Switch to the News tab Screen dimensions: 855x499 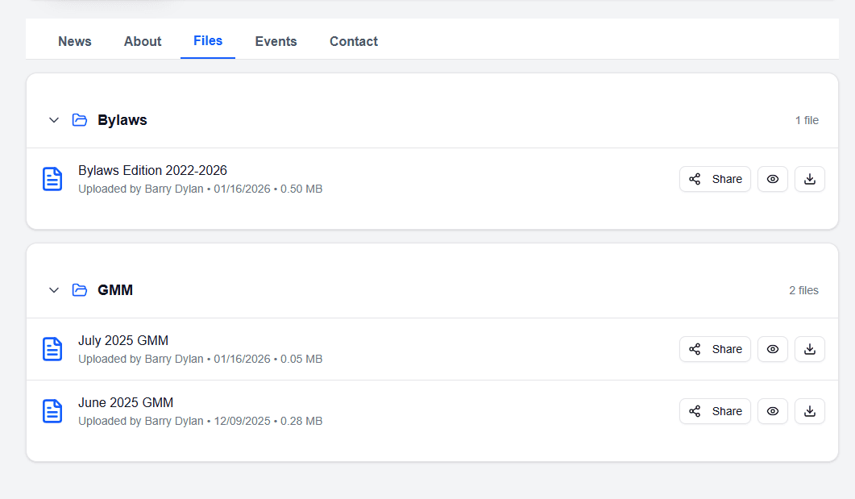coord(74,41)
